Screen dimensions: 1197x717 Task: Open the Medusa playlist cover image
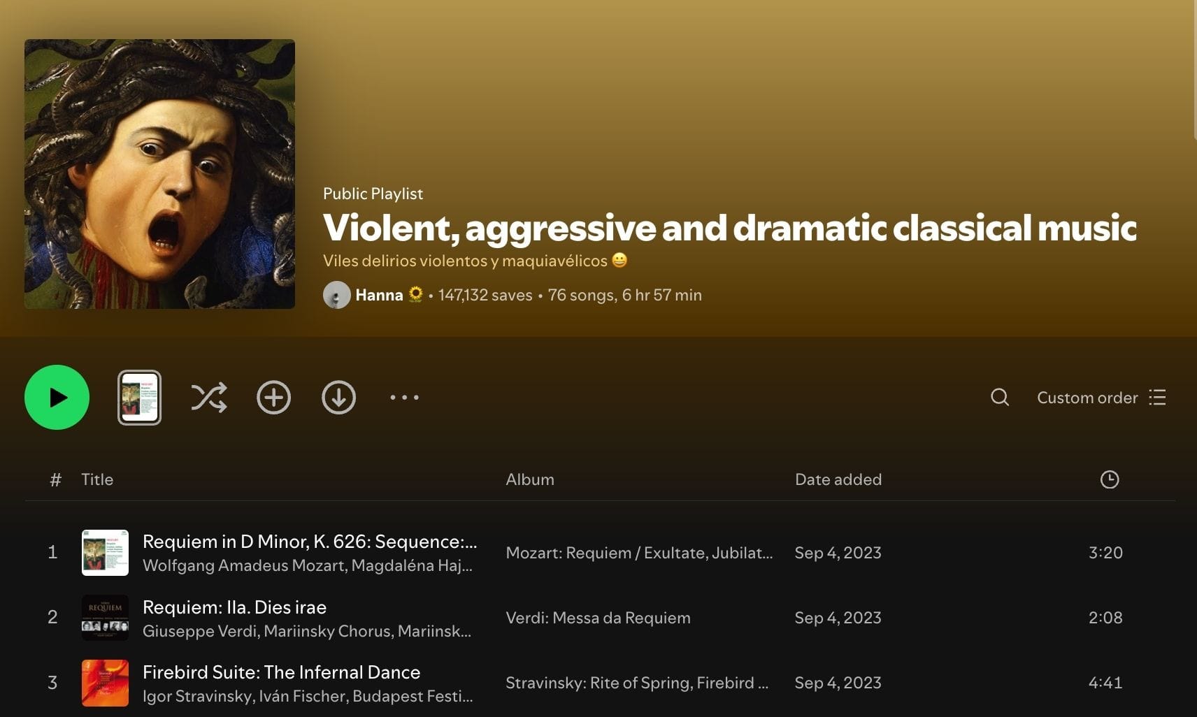(x=159, y=174)
